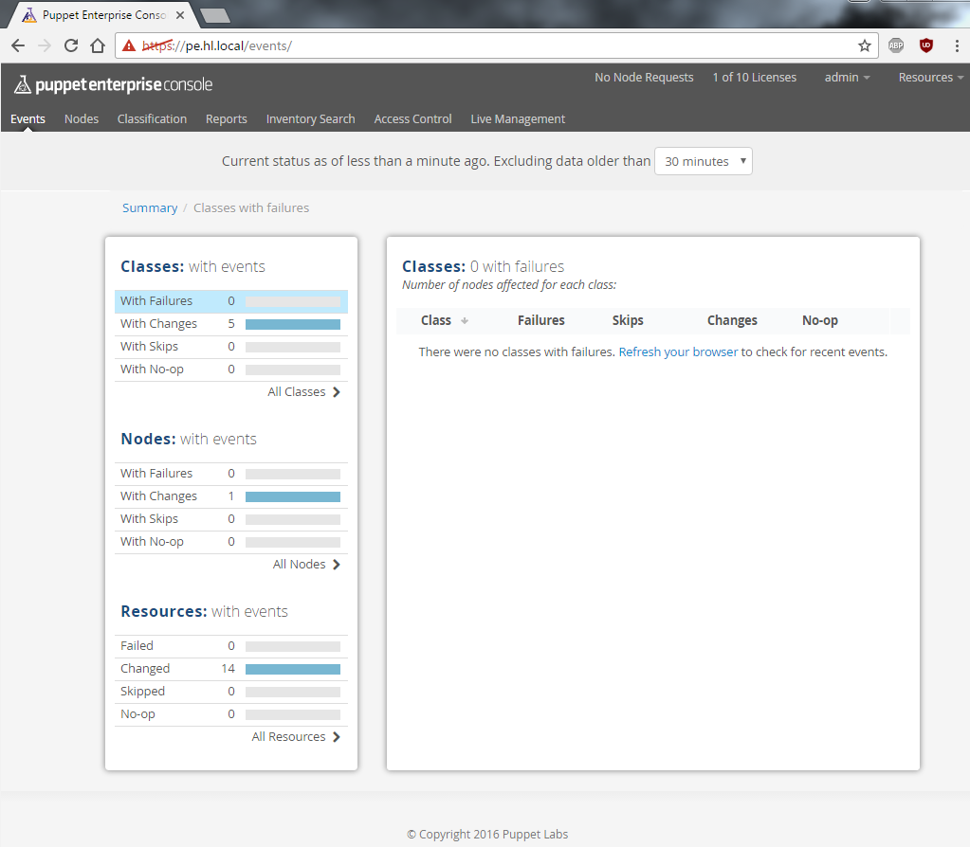
Task: Select Classes With Changes row
Action: [x=231, y=324]
